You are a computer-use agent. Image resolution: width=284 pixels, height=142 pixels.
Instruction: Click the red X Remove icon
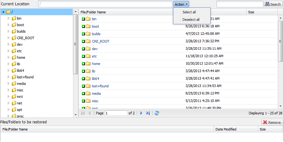coord(265,122)
